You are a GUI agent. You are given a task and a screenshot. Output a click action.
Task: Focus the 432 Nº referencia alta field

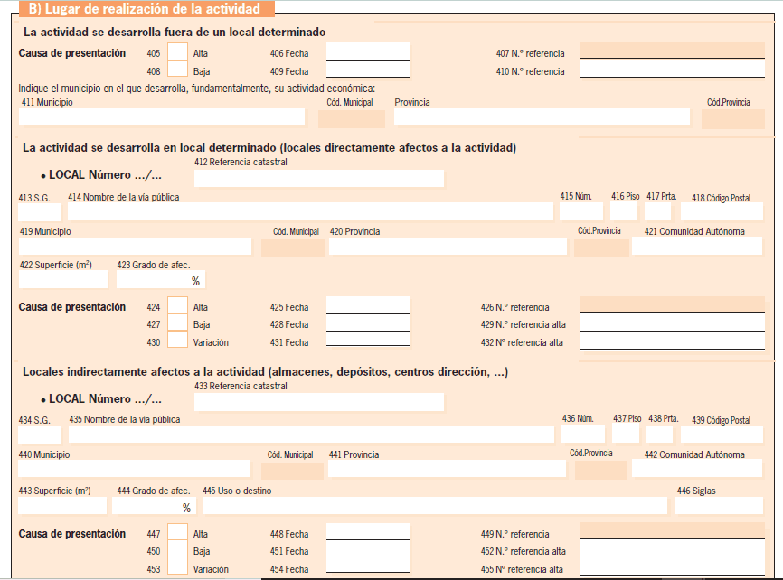pos(672,341)
